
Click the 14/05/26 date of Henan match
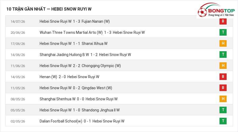point(18,77)
